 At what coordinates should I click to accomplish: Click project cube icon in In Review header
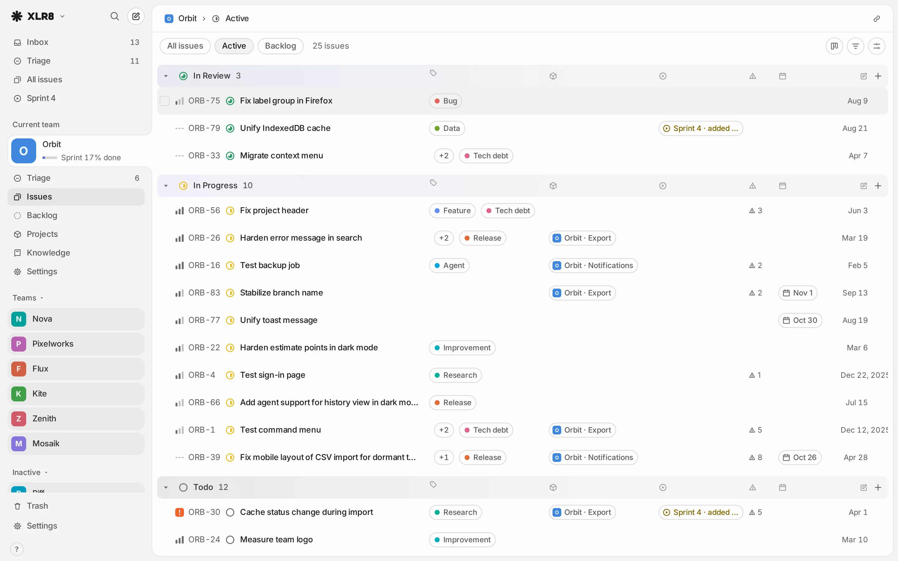pos(553,76)
